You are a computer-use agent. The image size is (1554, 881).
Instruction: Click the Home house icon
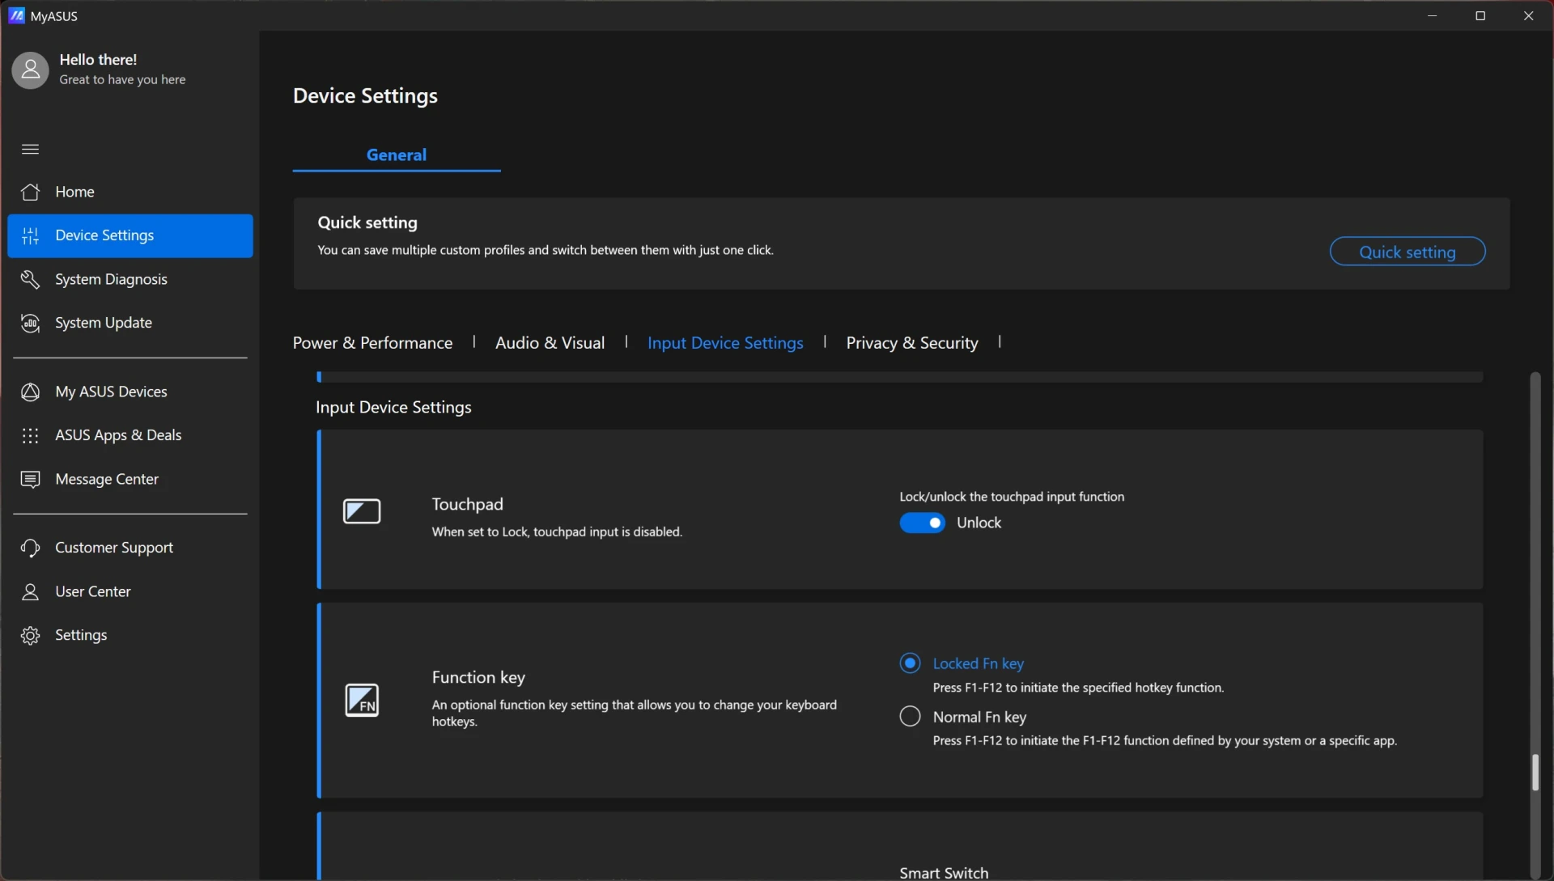point(30,192)
